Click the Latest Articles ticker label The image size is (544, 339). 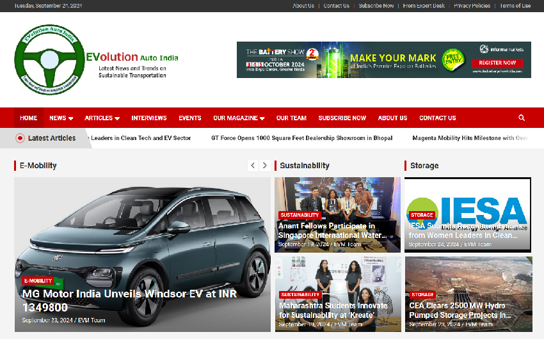coord(52,138)
